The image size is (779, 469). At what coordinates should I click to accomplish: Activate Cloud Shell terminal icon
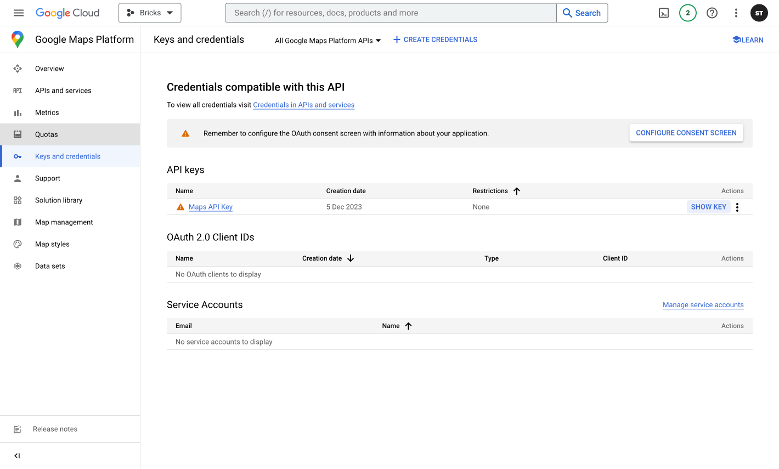coord(664,13)
